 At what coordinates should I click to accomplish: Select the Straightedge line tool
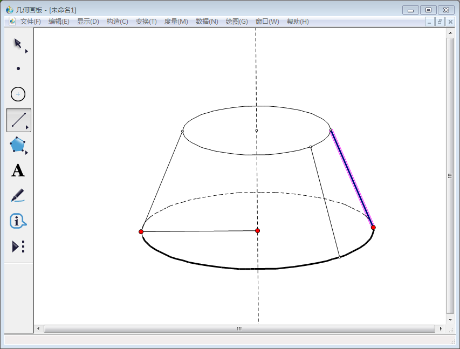click(x=18, y=120)
